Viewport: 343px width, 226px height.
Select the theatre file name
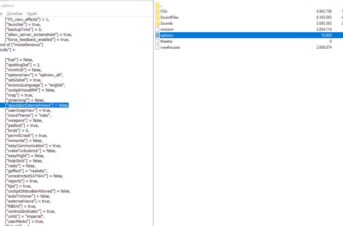166,41
